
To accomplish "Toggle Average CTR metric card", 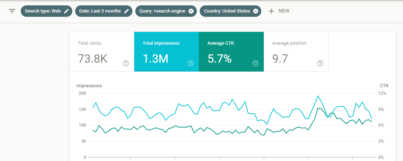I will point(231,52).
